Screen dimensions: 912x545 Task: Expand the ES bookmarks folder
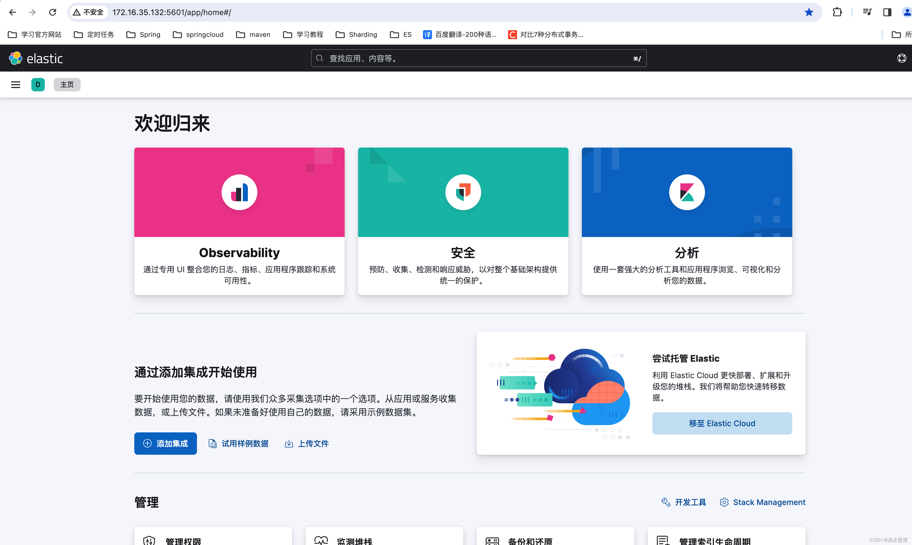tap(401, 35)
